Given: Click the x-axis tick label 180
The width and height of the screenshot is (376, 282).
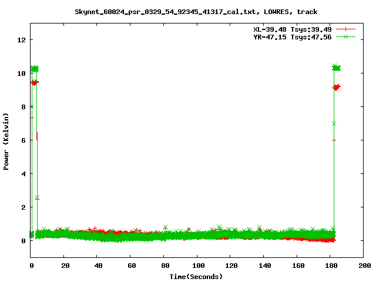Looking at the screenshot, I should pos(331,266).
